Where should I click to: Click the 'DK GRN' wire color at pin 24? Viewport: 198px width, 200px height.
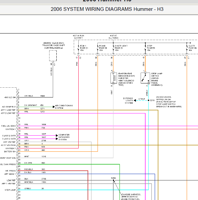[28, 163]
